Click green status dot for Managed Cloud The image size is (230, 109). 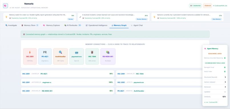pyautogui.click(x=225, y=67)
